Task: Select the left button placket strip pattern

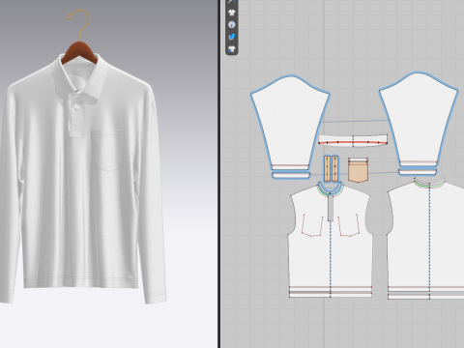Action: pos(328,168)
